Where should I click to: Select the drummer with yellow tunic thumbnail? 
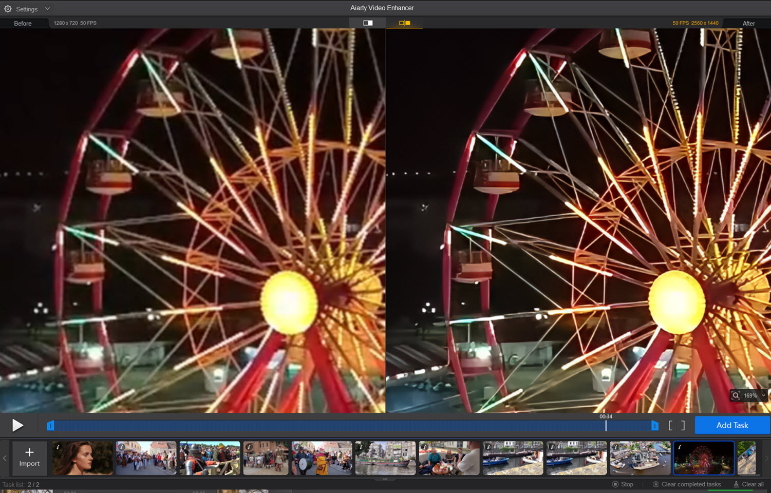(x=322, y=458)
